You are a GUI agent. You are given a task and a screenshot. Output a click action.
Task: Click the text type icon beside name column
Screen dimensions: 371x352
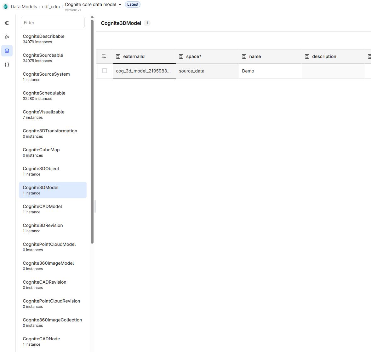coord(244,56)
